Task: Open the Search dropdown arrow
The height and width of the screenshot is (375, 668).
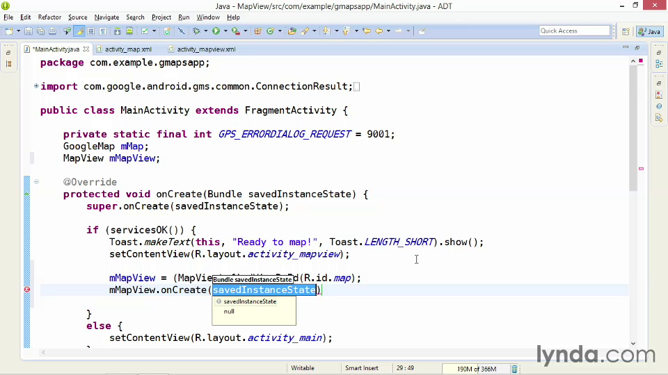Action: pyautogui.click(x=314, y=31)
